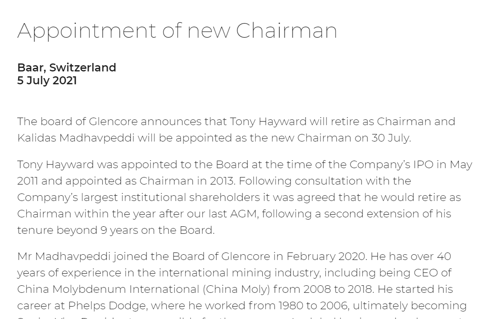
Task: Click '30 July' in the first paragraph
Action: click(390, 138)
